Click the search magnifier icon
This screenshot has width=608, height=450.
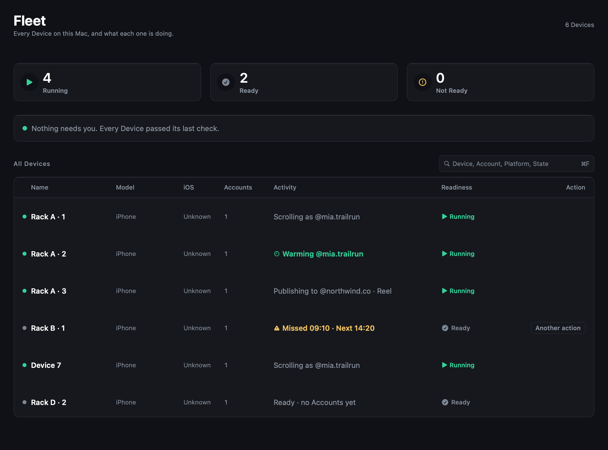point(447,164)
